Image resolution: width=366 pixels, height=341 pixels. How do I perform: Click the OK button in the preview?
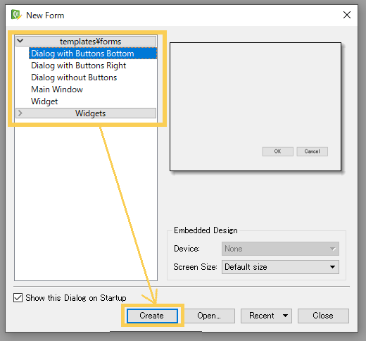tap(277, 151)
